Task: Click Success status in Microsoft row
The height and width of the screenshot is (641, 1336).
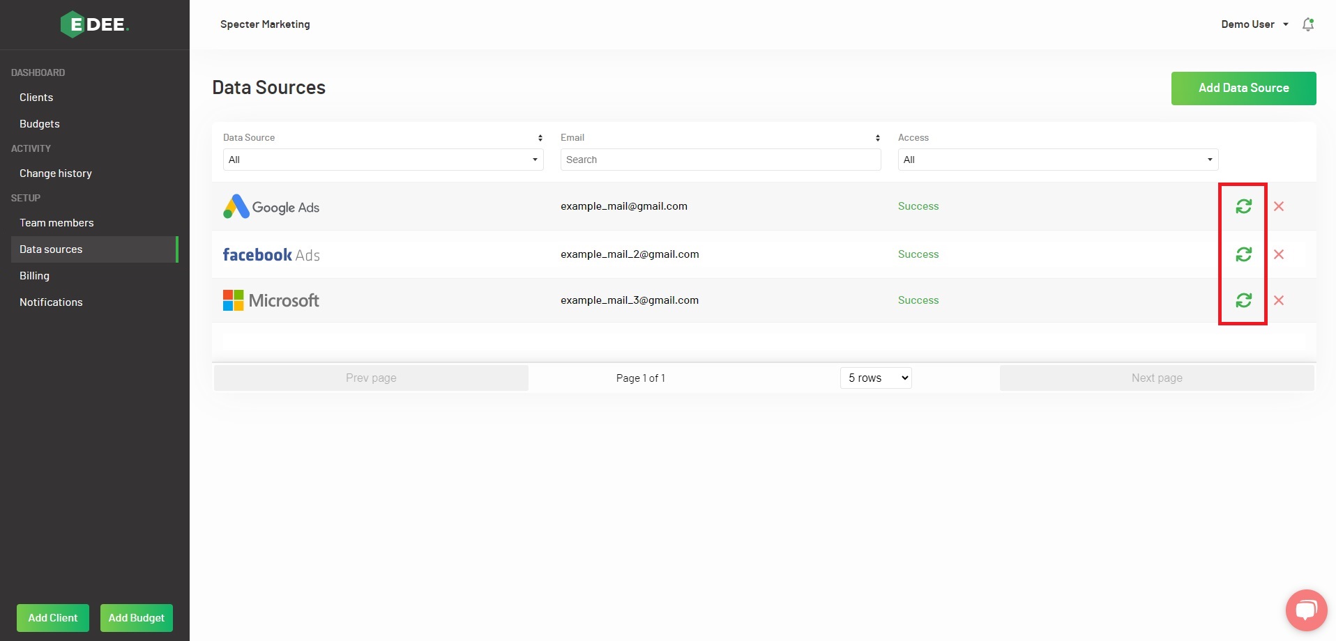Action: [918, 300]
